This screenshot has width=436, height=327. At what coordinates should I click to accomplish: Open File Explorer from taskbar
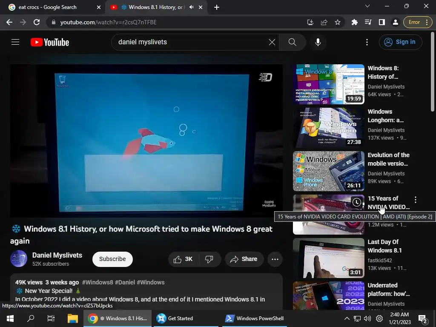tap(73, 318)
